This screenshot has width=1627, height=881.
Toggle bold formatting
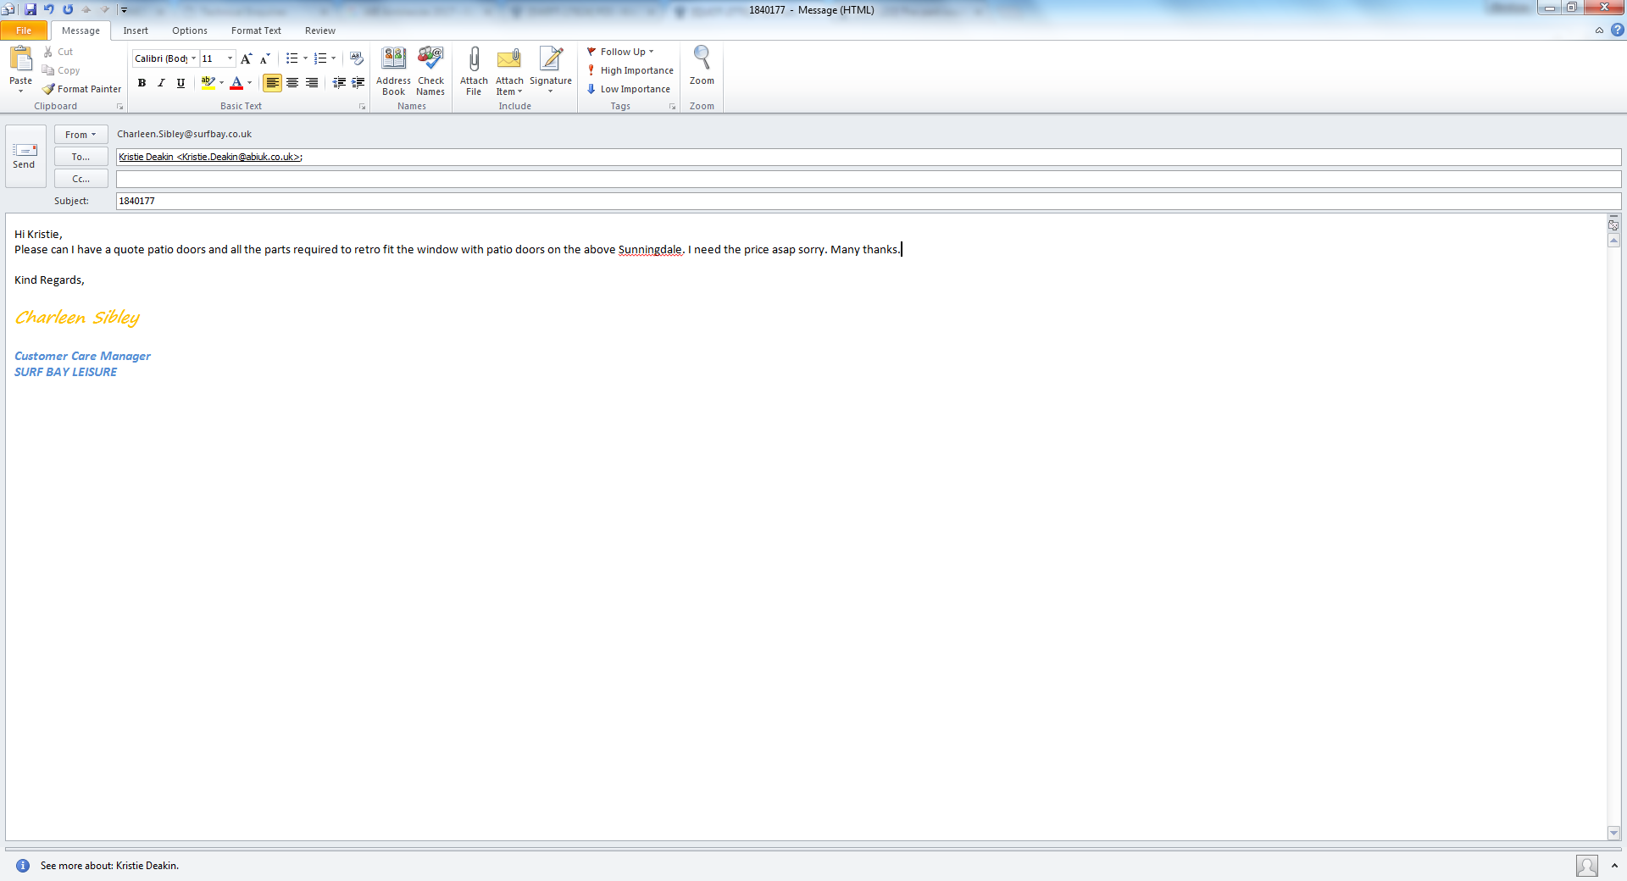click(x=142, y=82)
